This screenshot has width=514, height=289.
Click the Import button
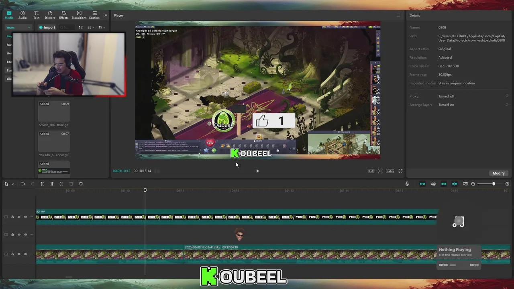click(47, 27)
